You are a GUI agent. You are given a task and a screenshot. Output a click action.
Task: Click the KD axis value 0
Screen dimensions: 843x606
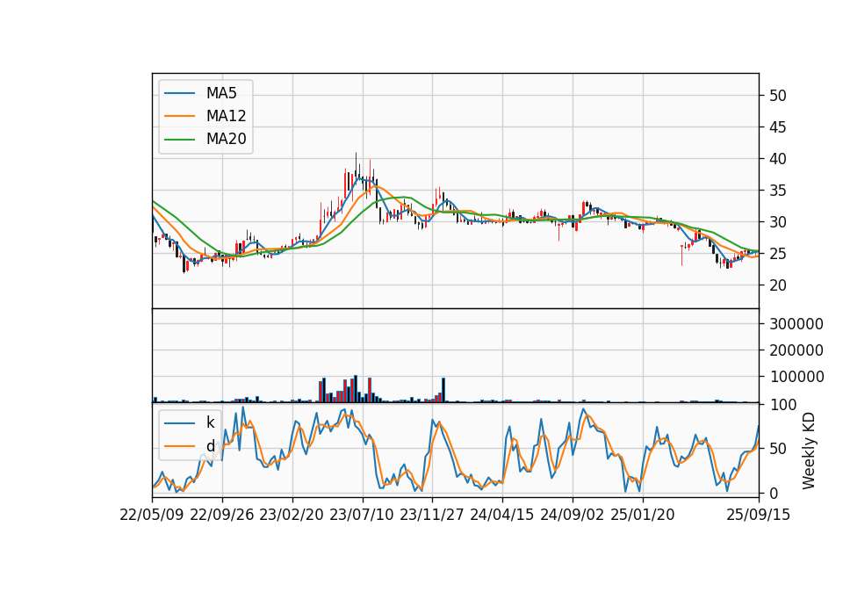pyautogui.click(x=774, y=493)
